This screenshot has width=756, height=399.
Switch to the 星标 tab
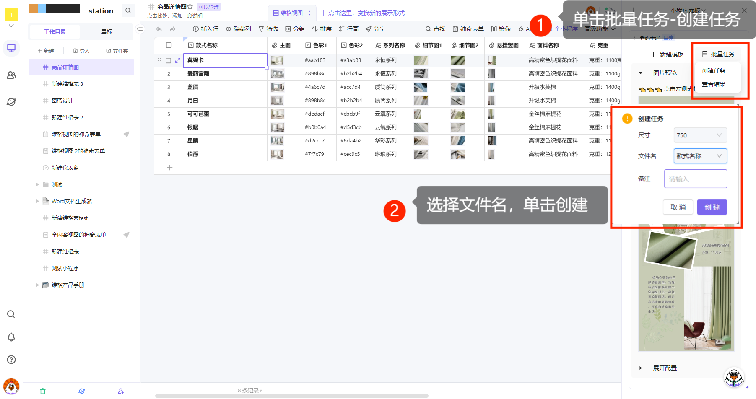pos(107,32)
